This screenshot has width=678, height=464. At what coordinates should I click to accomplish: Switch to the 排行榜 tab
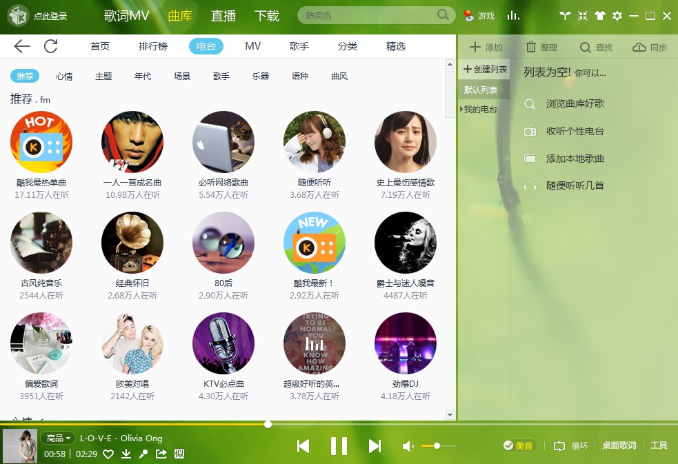click(153, 46)
